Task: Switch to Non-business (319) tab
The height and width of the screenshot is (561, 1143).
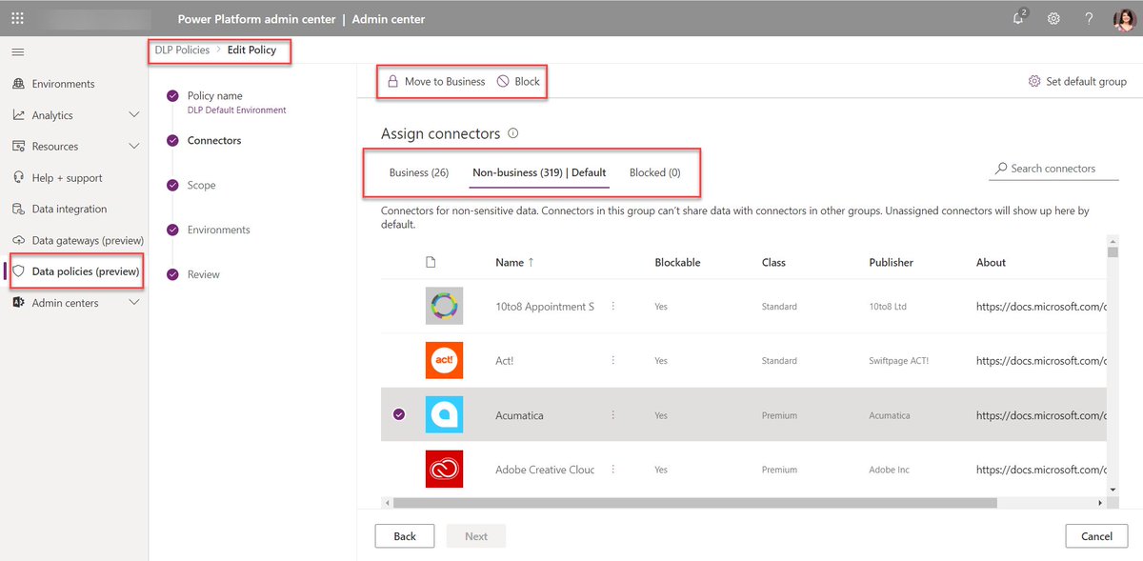Action: (x=539, y=173)
